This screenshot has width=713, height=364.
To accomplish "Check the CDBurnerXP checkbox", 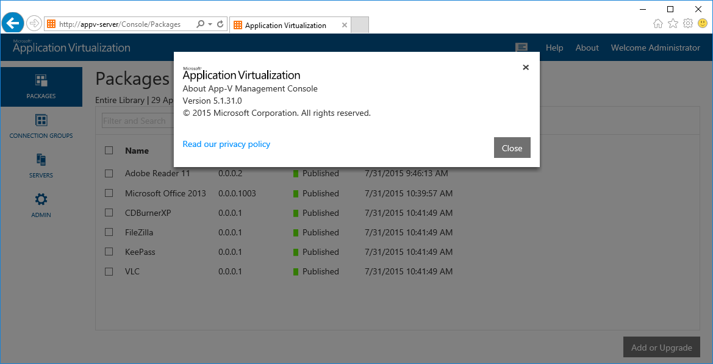I will [x=109, y=213].
